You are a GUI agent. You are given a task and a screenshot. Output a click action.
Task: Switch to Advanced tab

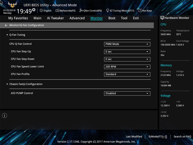77,18
